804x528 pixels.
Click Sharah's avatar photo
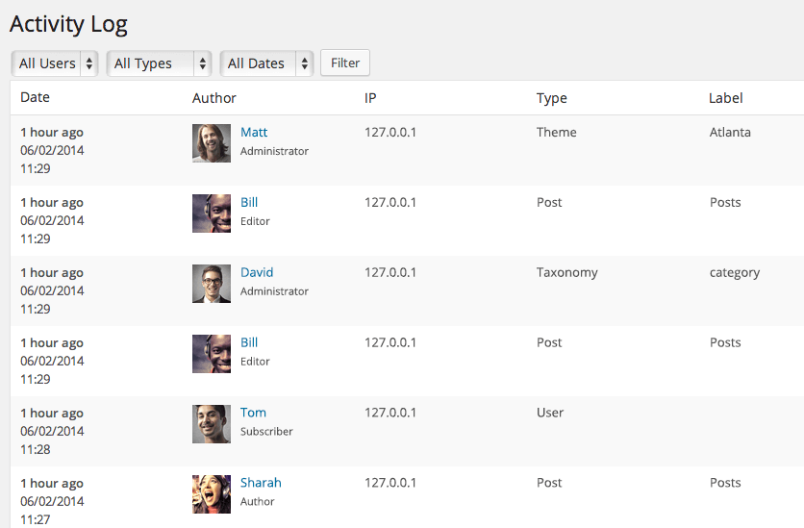coord(212,494)
